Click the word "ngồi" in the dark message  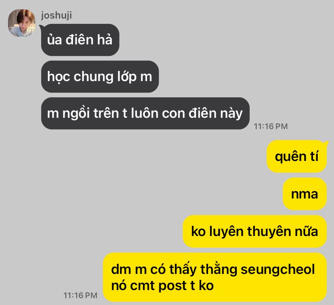(76, 113)
